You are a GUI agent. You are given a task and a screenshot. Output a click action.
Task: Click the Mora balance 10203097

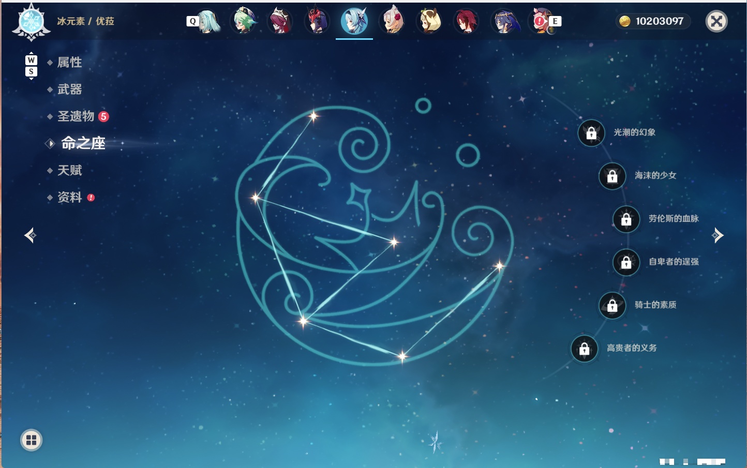click(x=660, y=21)
